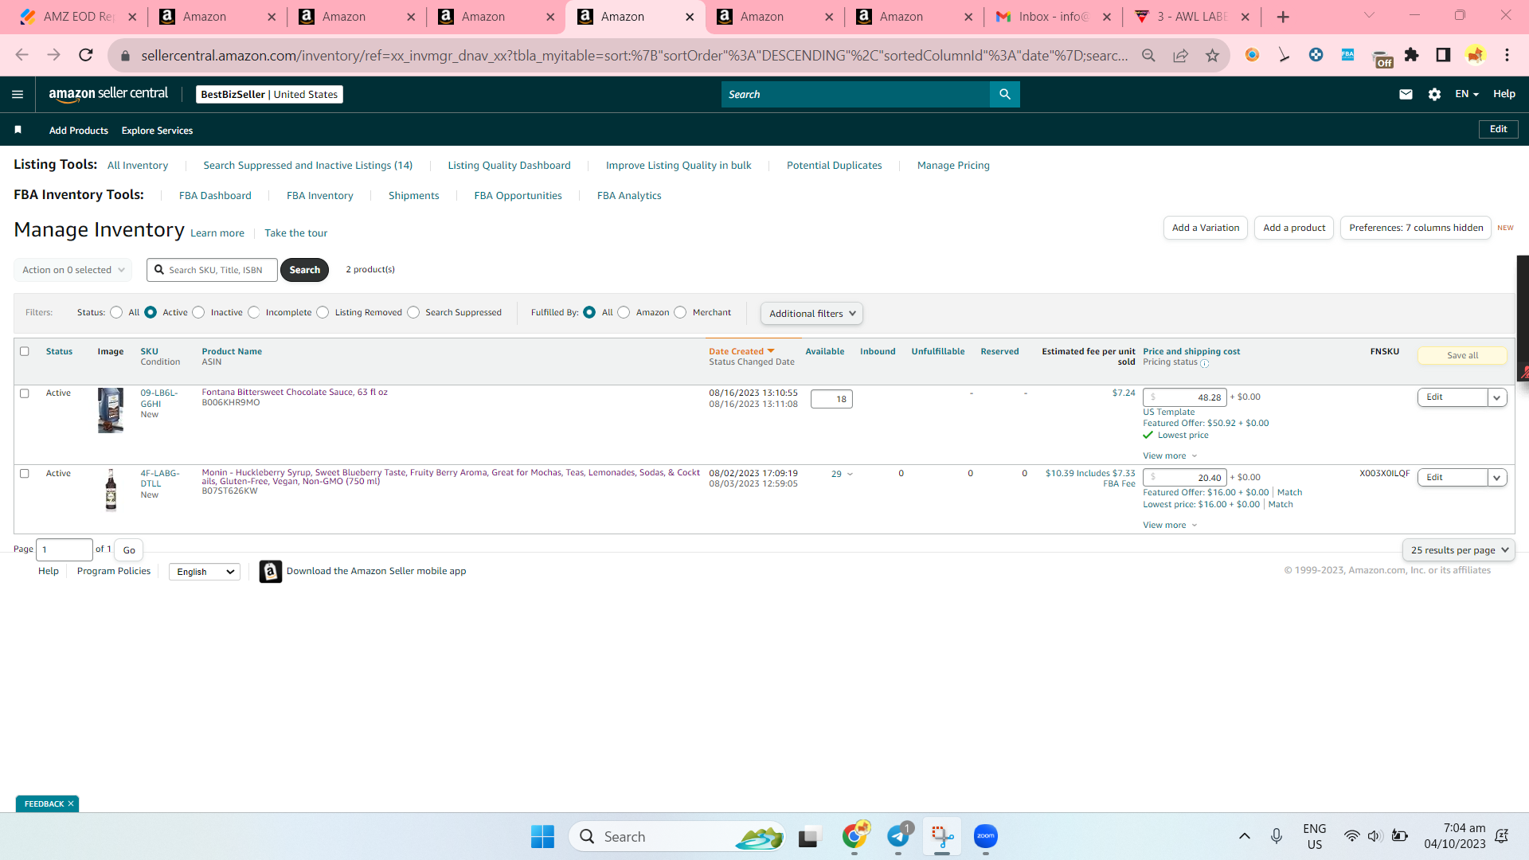The height and width of the screenshot is (860, 1529).
Task: Open Telegram from the taskbar
Action: [x=898, y=836]
